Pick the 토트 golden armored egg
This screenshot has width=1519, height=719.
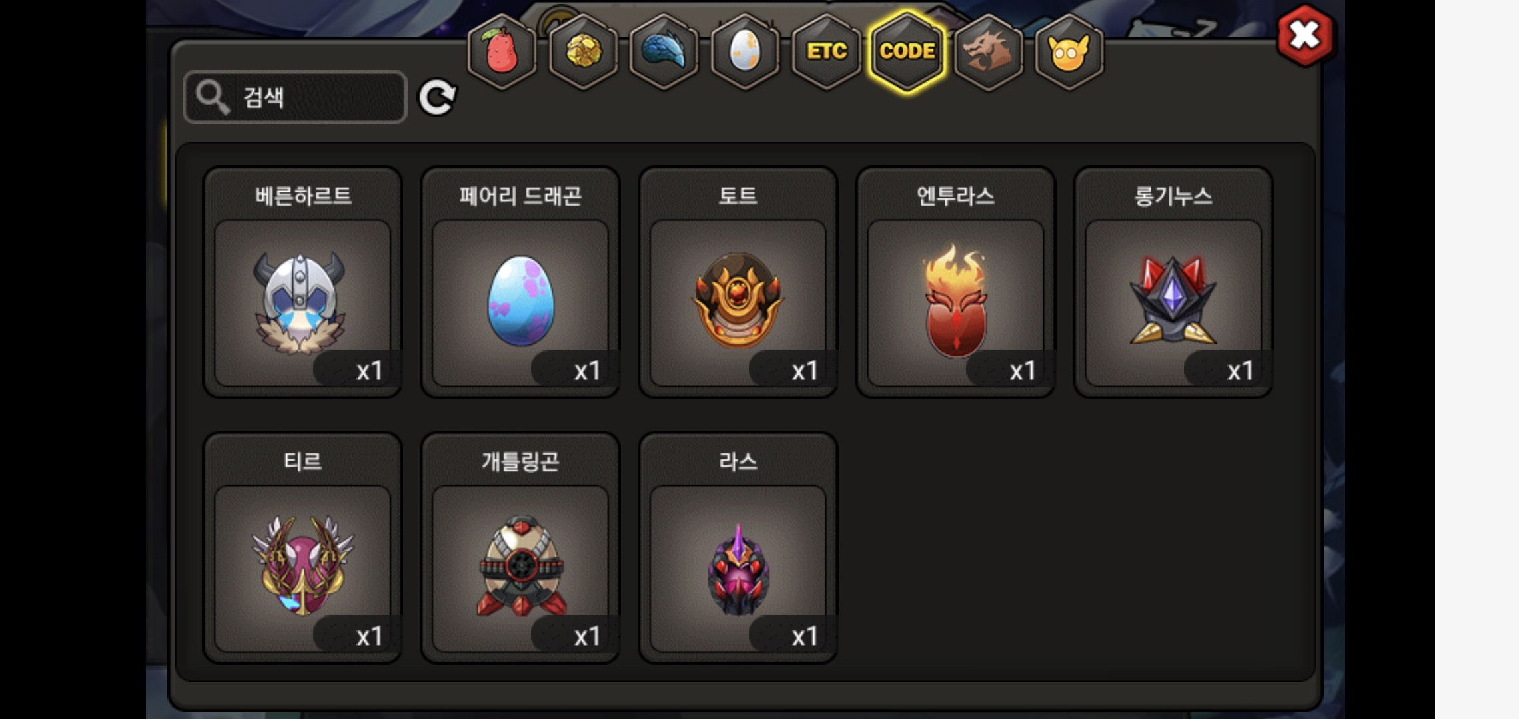738,282
